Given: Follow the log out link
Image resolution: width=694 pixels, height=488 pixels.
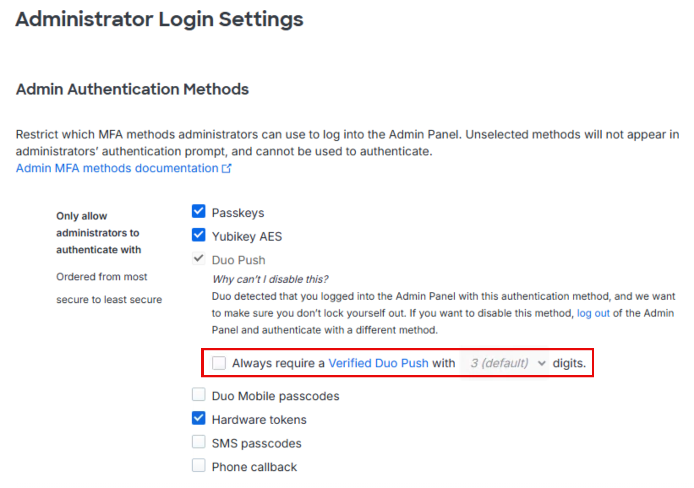Looking at the screenshot, I should [x=593, y=313].
